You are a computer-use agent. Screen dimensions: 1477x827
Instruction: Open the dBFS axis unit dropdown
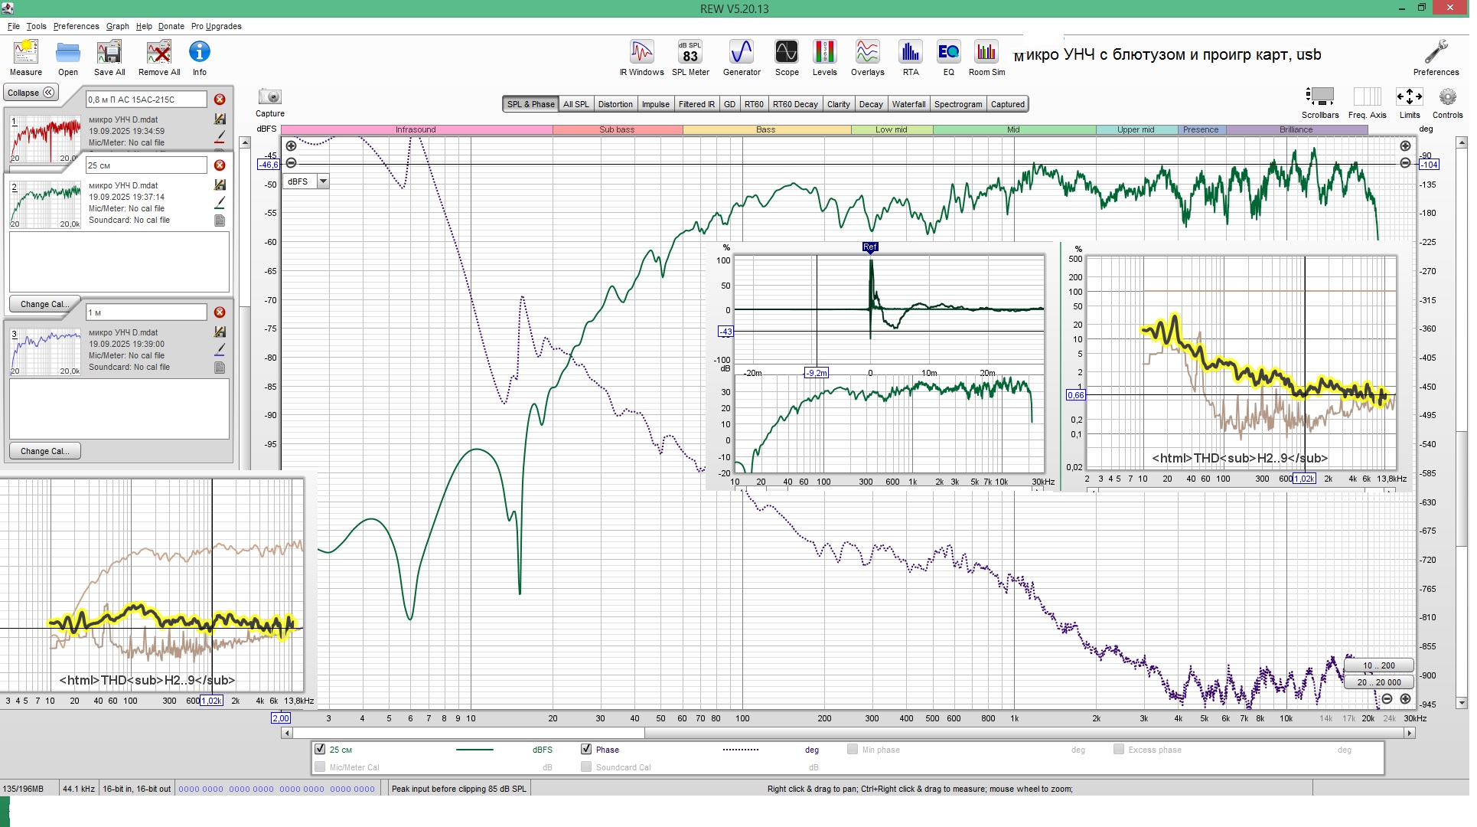click(x=323, y=181)
